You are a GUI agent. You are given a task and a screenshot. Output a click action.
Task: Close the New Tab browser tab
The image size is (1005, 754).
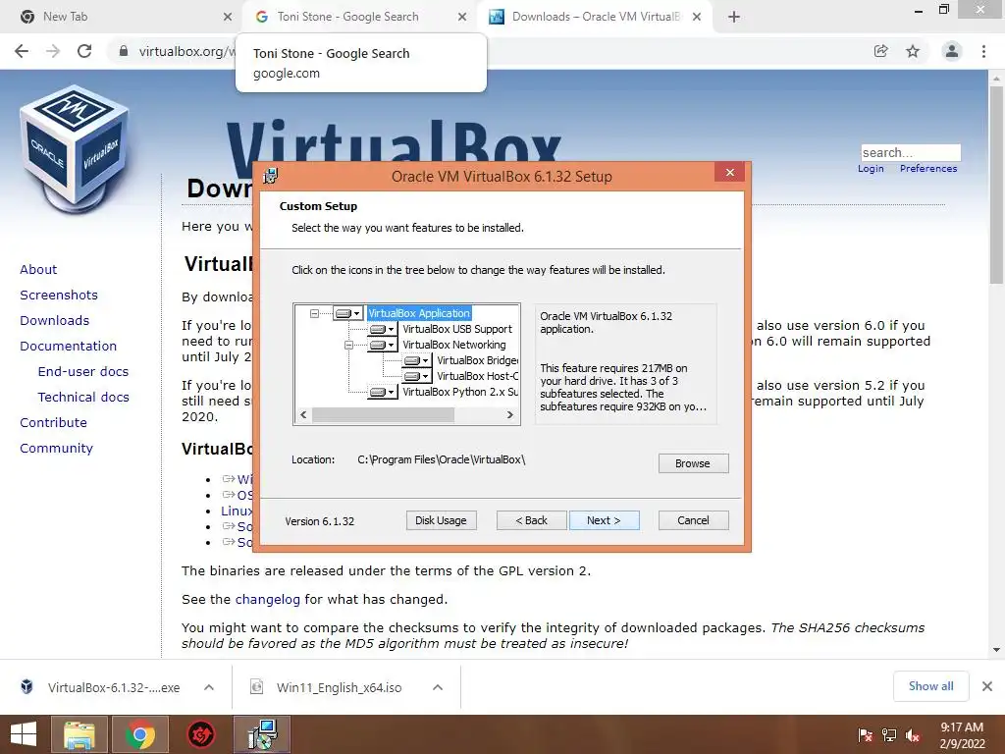point(228,18)
